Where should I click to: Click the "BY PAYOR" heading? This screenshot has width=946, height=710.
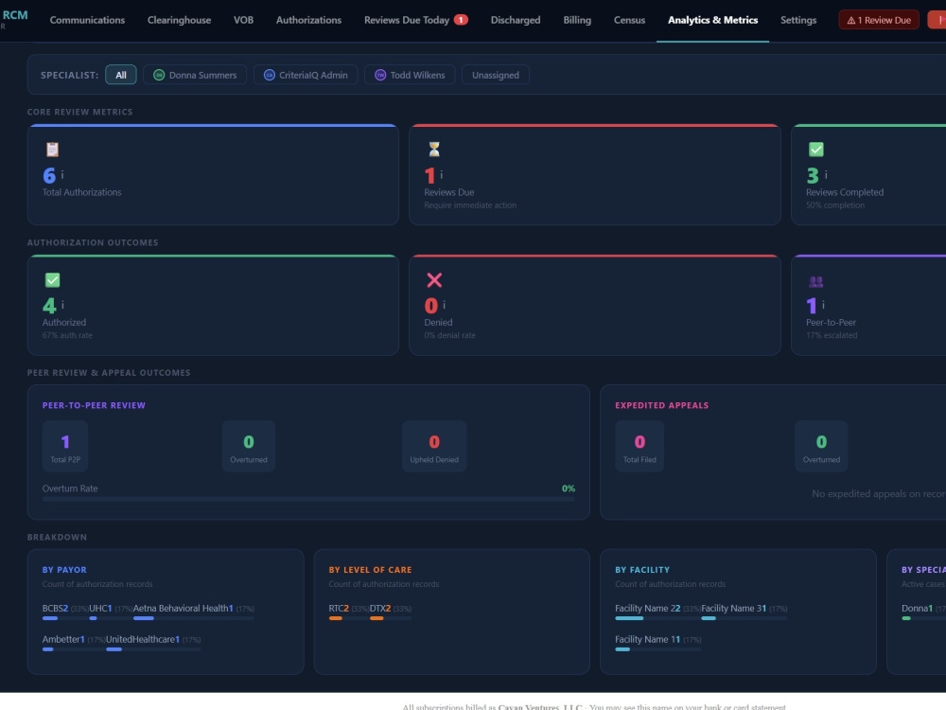click(64, 569)
